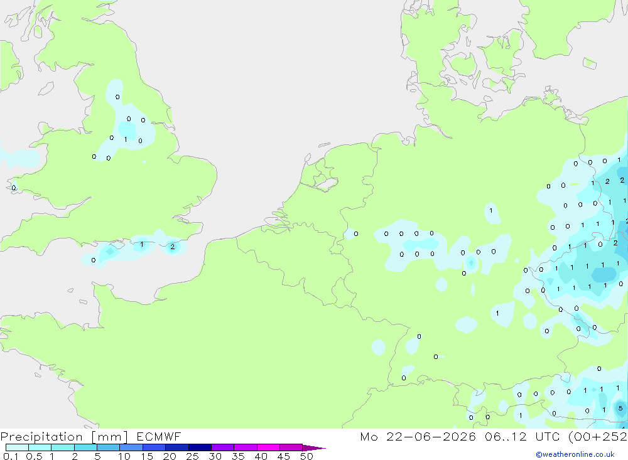This screenshot has height=460, width=628.
Task: Click the "25" legend scale label
Action: pos(193,456)
